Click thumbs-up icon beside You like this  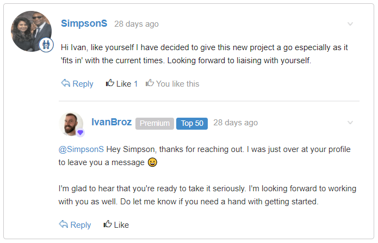click(x=150, y=83)
